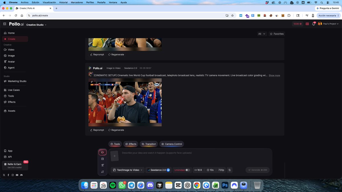Screen dimensions: 342x192
Task: Open Photoshop from the Dock
Action: 225,185
